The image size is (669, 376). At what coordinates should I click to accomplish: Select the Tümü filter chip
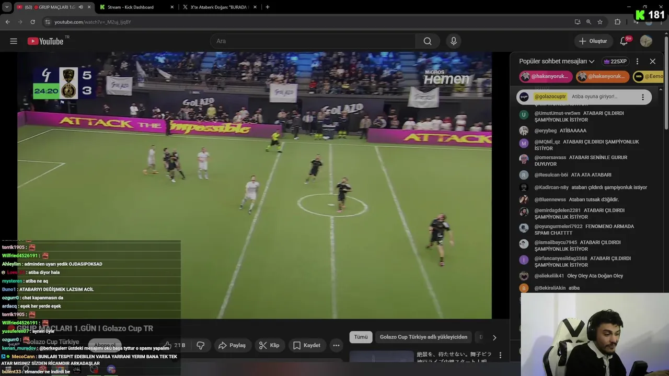coord(361,337)
